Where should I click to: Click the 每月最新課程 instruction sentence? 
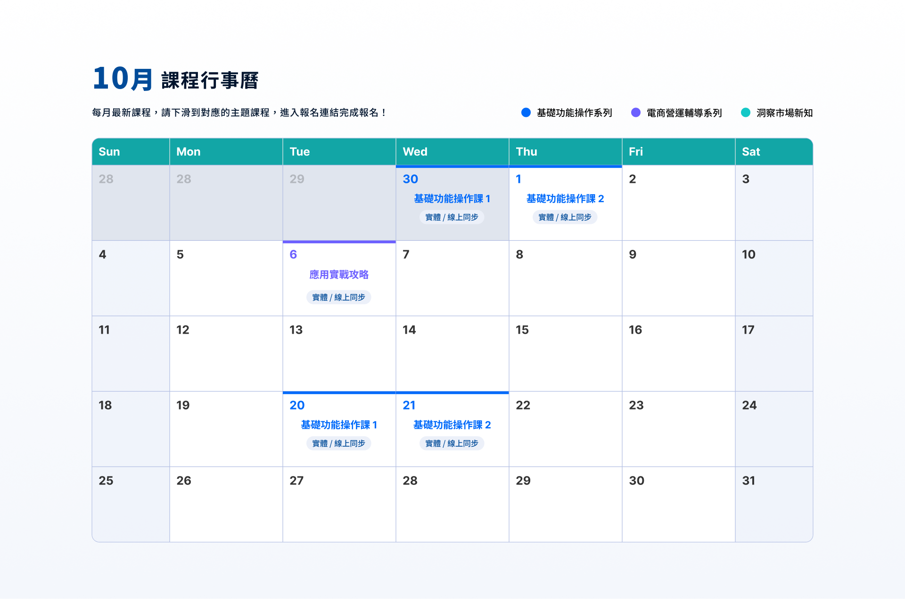click(239, 113)
